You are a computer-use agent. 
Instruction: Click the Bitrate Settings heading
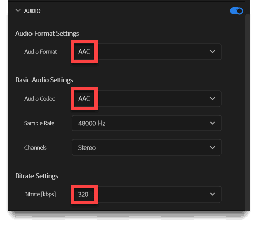pyautogui.click(x=37, y=176)
